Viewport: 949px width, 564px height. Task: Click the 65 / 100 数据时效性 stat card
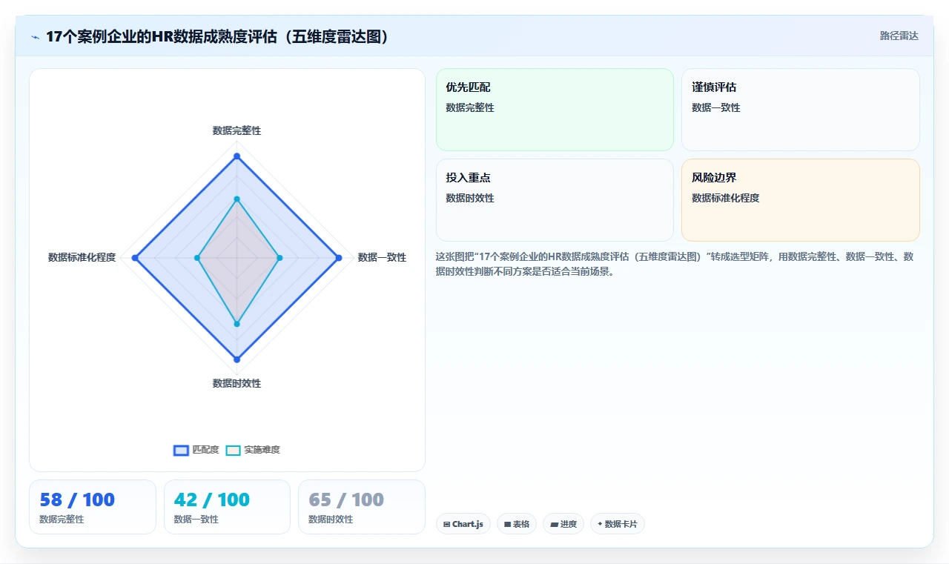click(362, 507)
